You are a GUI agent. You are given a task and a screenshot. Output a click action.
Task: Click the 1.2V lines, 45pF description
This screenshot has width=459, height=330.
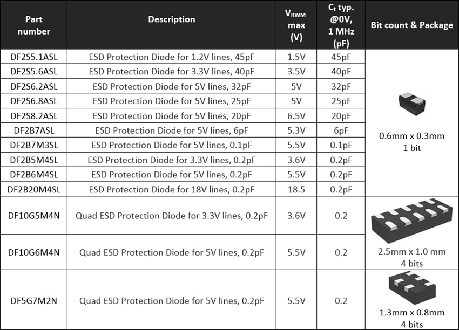click(x=172, y=57)
